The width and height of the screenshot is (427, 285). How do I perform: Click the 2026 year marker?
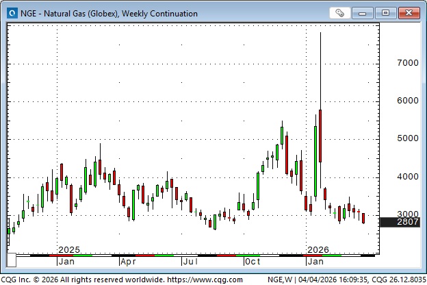(318, 249)
